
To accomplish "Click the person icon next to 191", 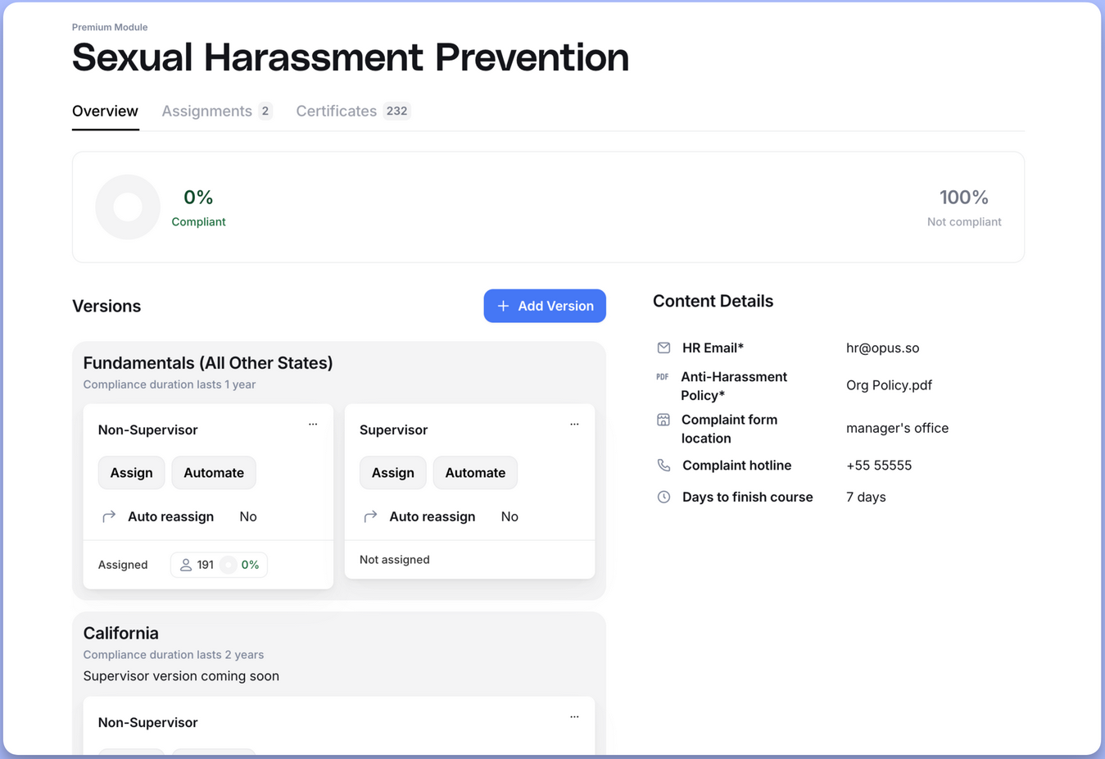I will [186, 565].
